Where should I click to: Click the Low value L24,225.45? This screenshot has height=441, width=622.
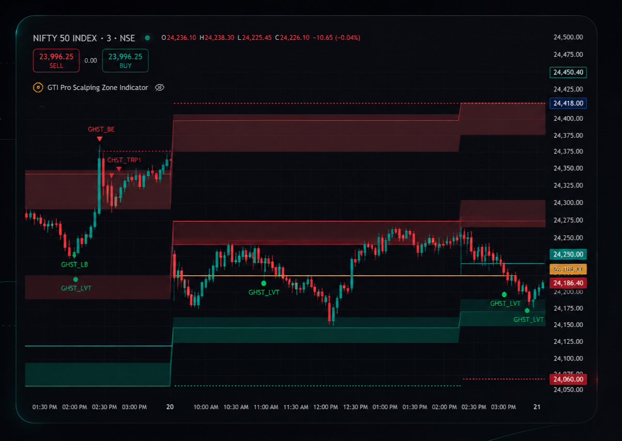tap(254, 38)
